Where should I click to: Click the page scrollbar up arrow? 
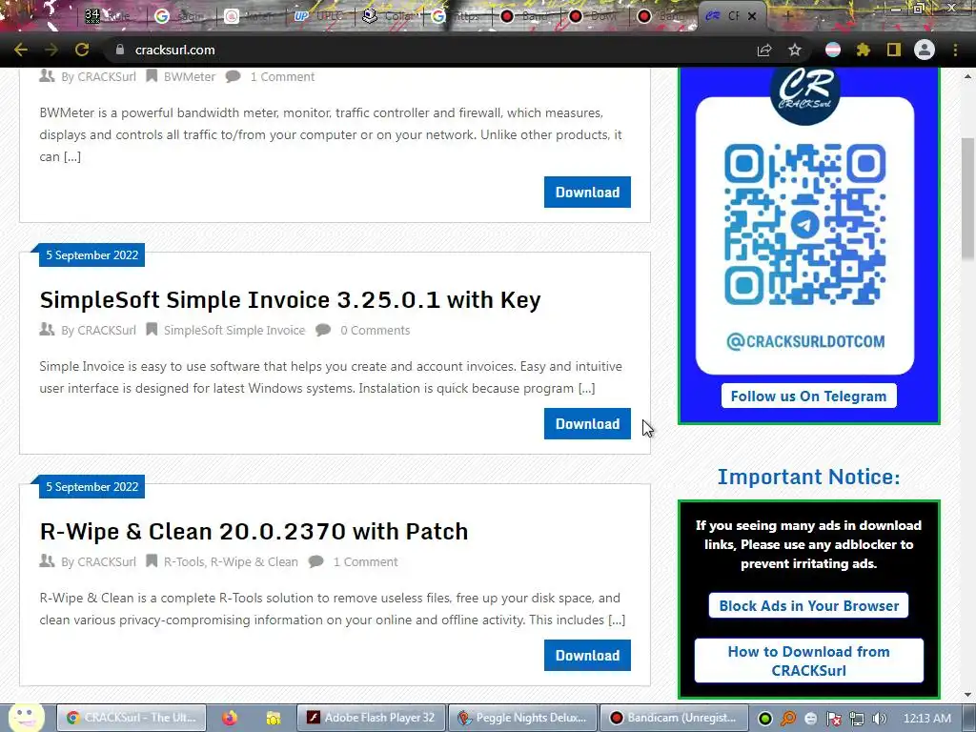(x=967, y=76)
